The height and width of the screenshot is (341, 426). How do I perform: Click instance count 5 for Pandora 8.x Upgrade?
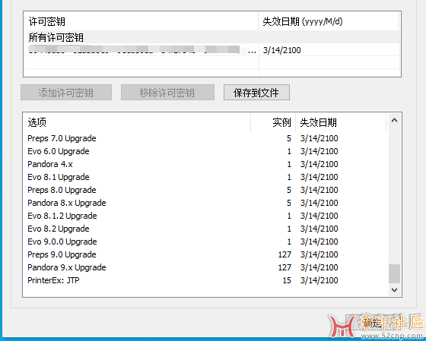[x=289, y=203]
